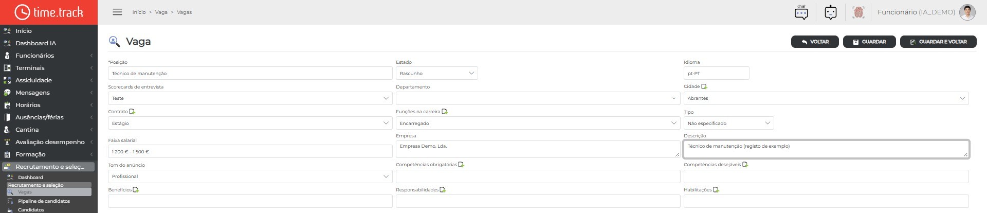Click the Horários sidebar icon
The height and width of the screenshot is (213, 987).
7,105
